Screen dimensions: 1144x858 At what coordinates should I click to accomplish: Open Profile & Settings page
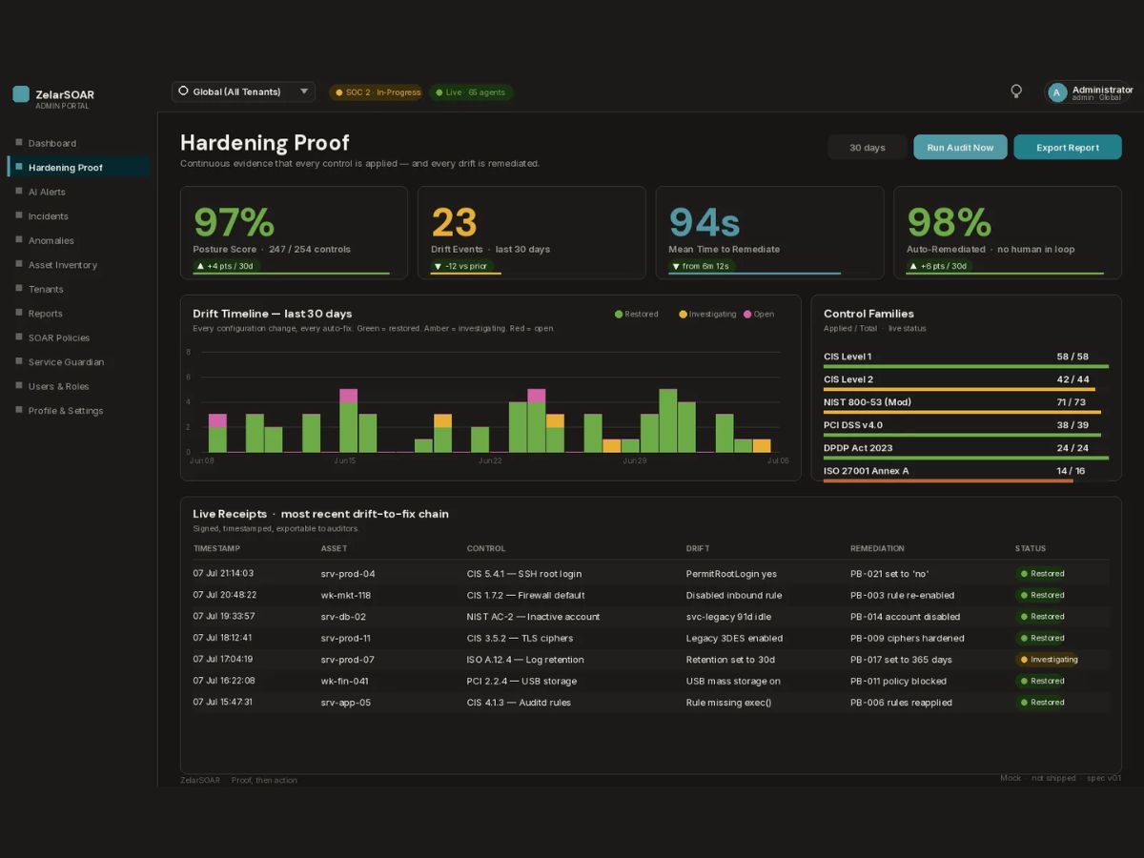click(66, 411)
